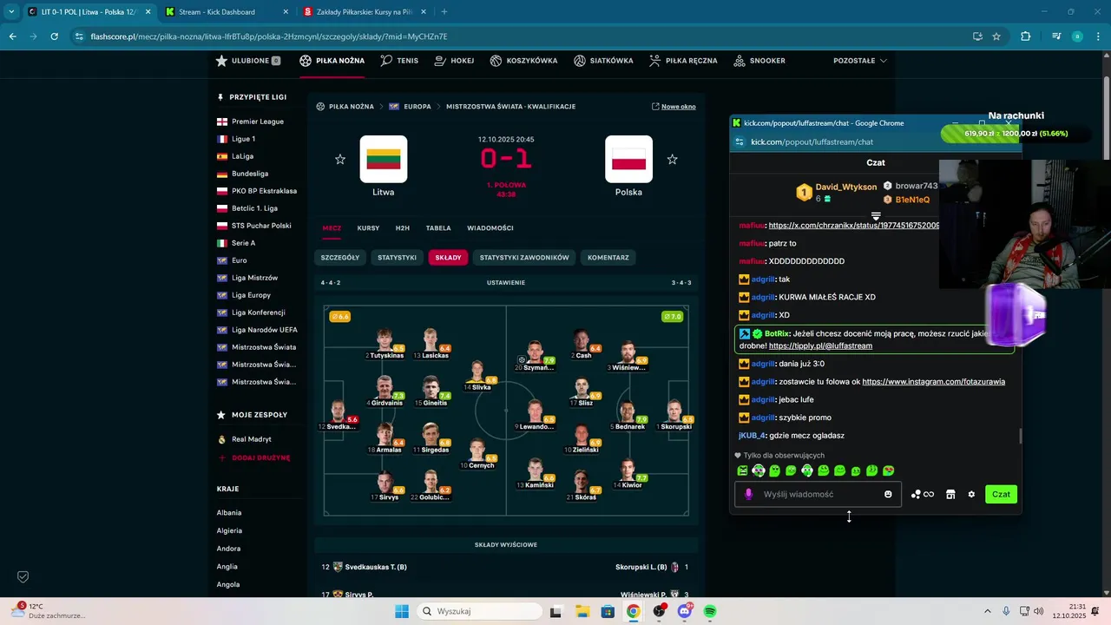Open new browser tab with plus

(x=444, y=12)
